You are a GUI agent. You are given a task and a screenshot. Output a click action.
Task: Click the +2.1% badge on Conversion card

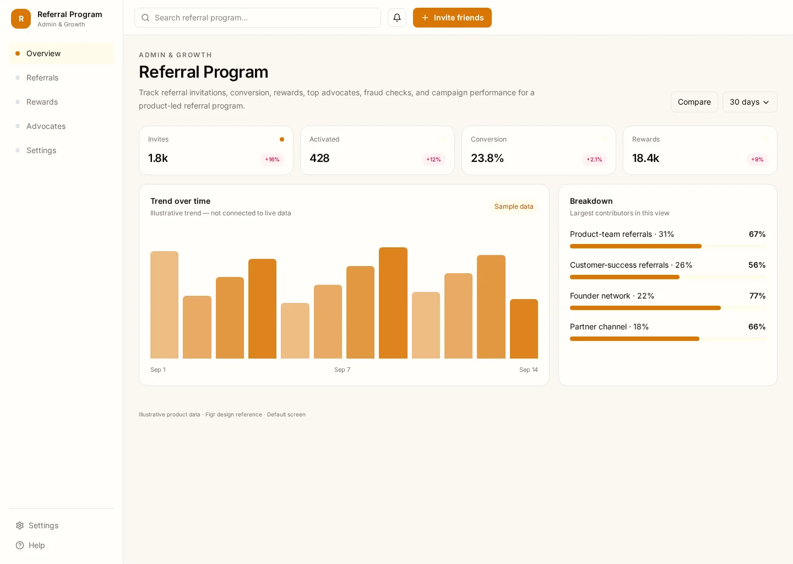594,160
